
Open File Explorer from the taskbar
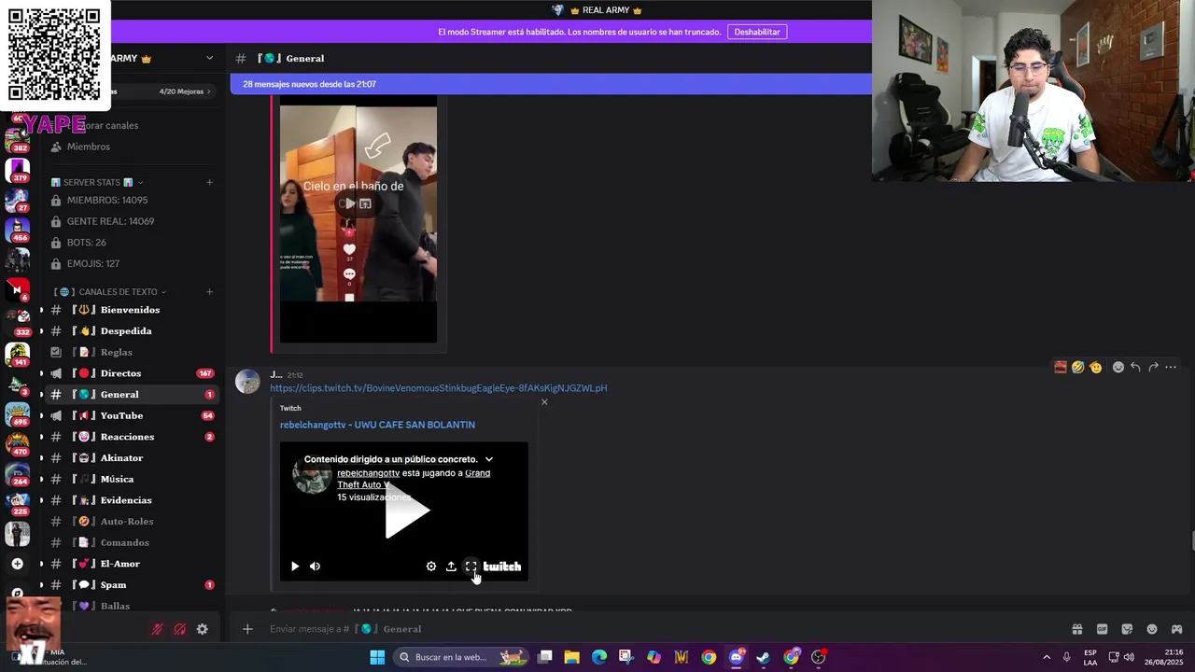tap(572, 657)
